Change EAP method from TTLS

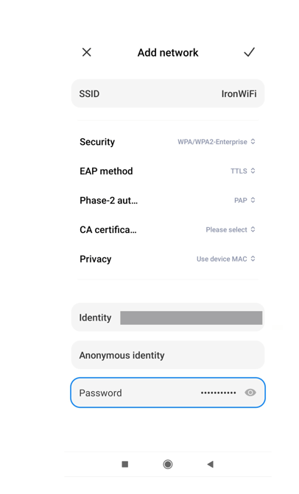242,171
